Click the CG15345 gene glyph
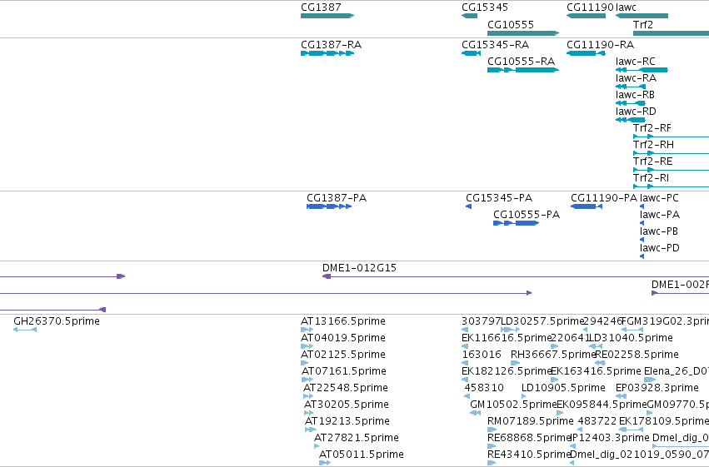 (469, 16)
